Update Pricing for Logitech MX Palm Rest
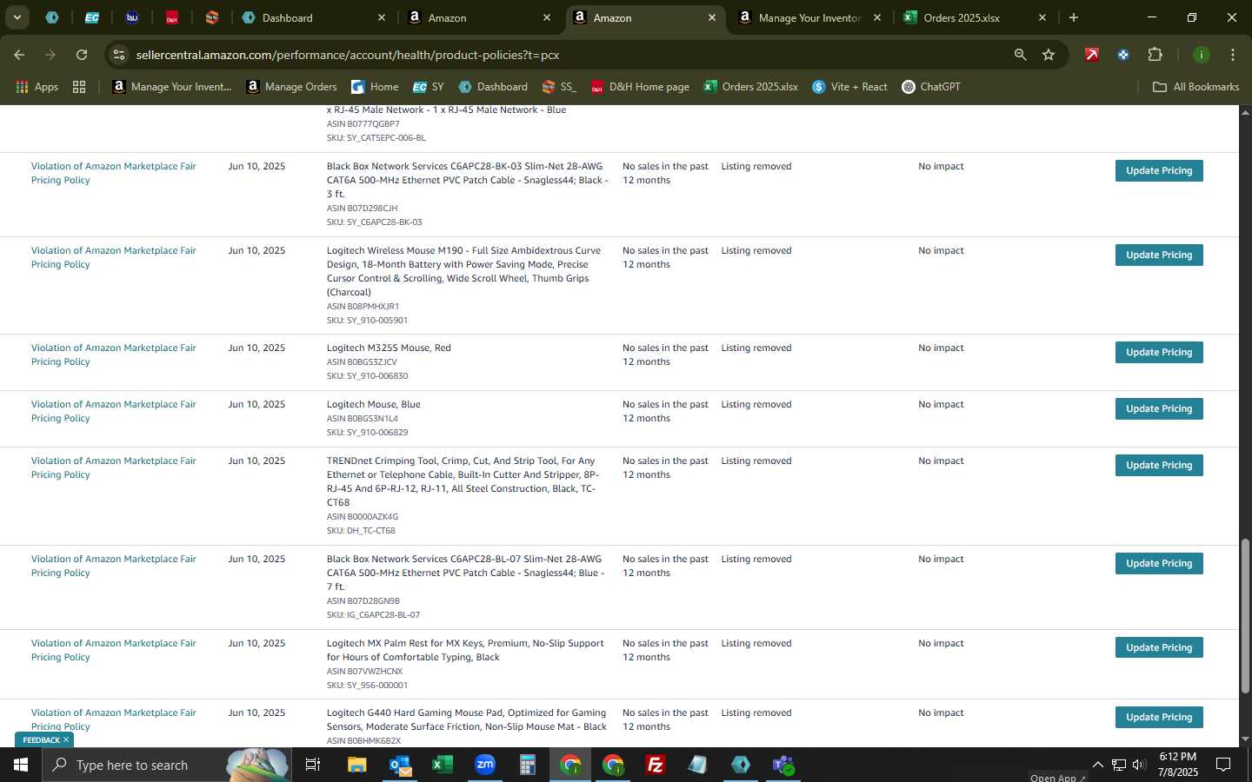1252x782 pixels. pos(1159,647)
